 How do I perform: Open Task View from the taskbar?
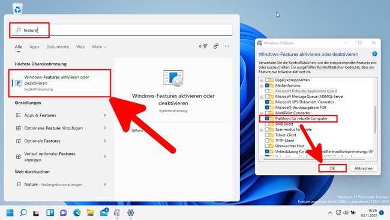[37, 213]
